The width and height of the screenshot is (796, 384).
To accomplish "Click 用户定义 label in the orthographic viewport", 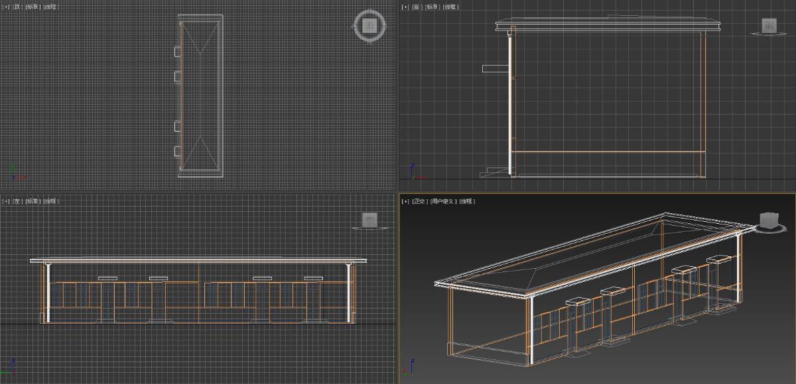I will click(442, 201).
